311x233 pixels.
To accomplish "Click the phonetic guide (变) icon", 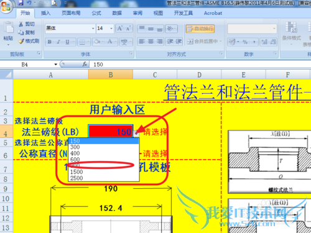I will click(124, 42).
